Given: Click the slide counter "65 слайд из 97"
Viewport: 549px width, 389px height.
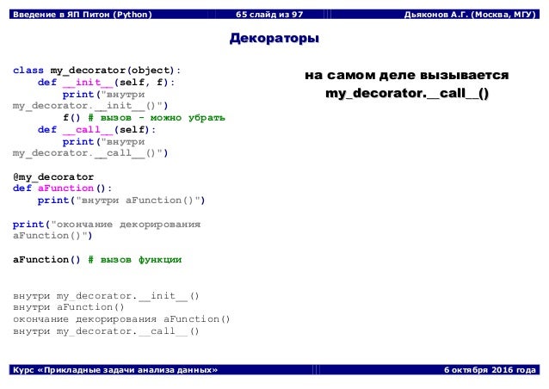Looking at the screenshot, I should pos(268,15).
